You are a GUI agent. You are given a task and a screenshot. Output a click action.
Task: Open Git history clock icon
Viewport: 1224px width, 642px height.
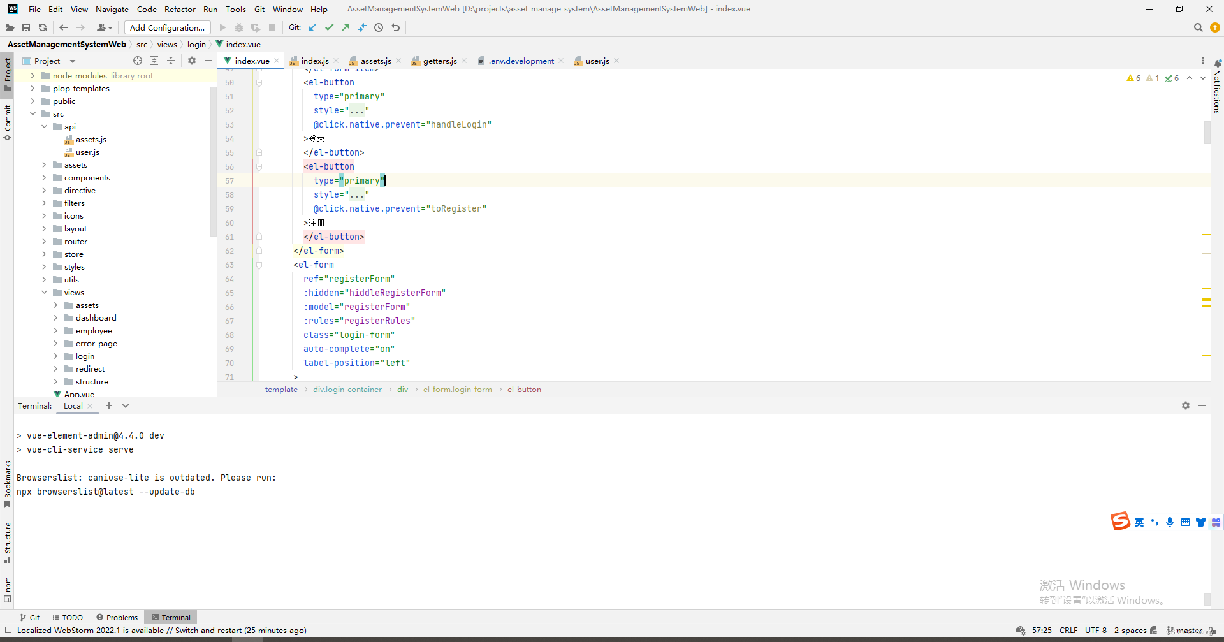tap(379, 27)
